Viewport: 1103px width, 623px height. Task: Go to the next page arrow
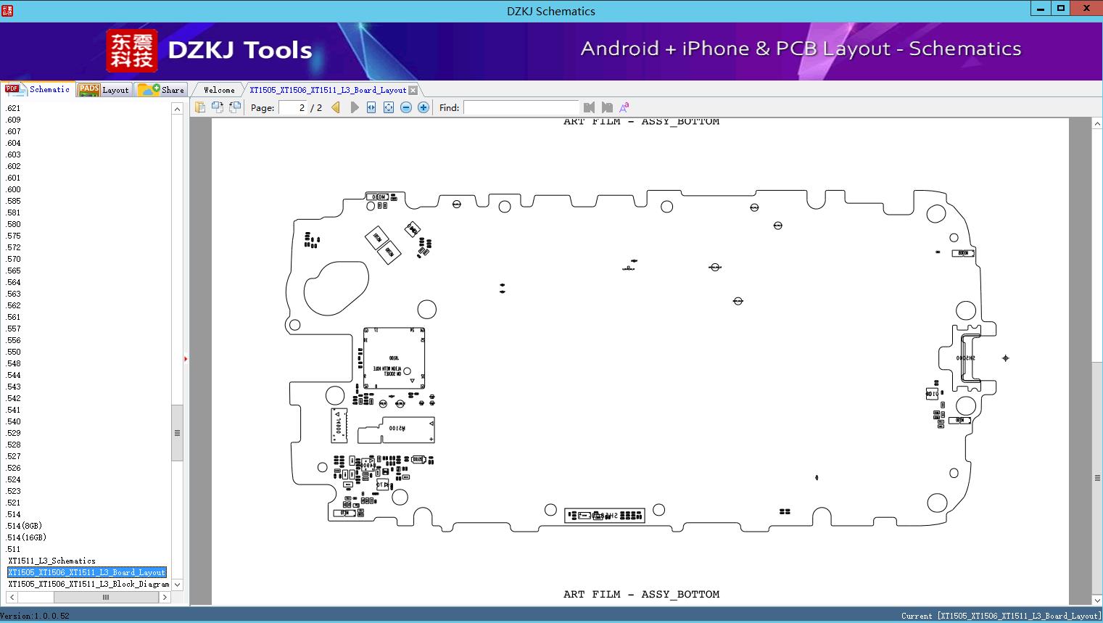point(354,107)
